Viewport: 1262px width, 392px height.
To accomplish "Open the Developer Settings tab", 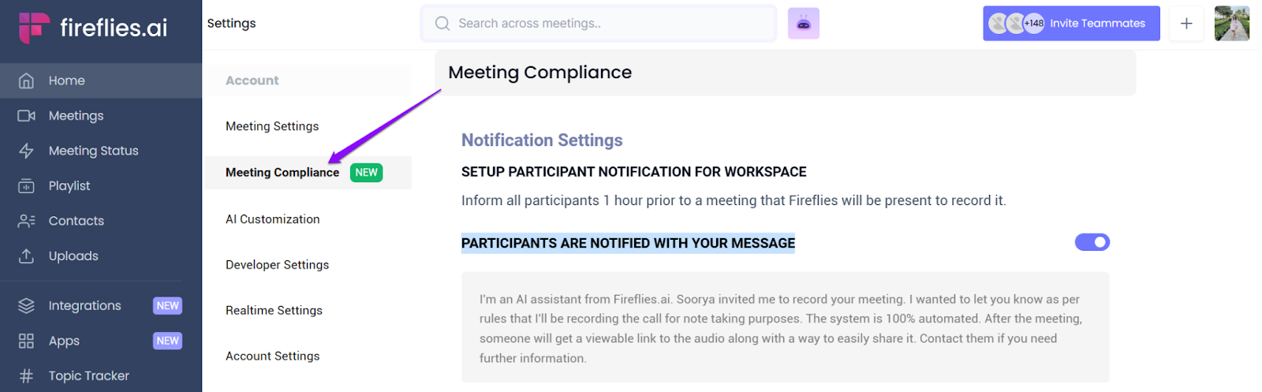I will pyautogui.click(x=277, y=265).
